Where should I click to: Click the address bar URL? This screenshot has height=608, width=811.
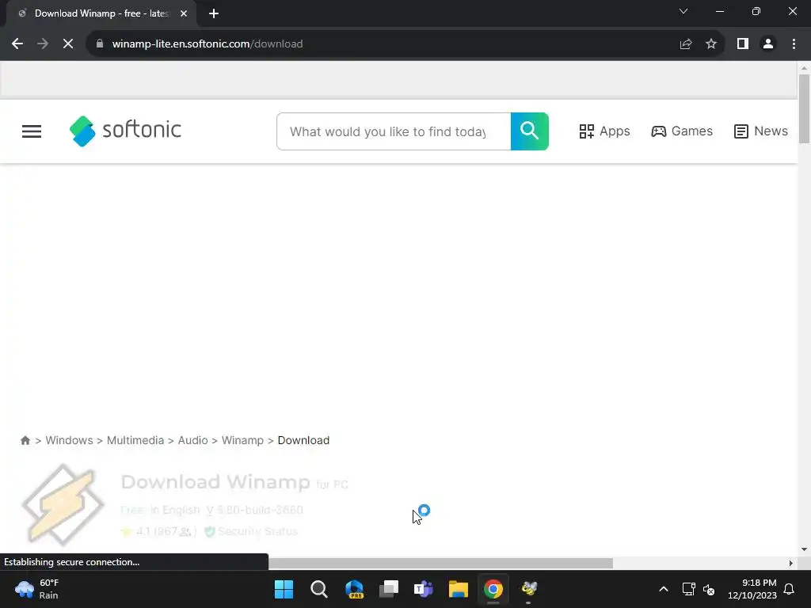tap(208, 44)
